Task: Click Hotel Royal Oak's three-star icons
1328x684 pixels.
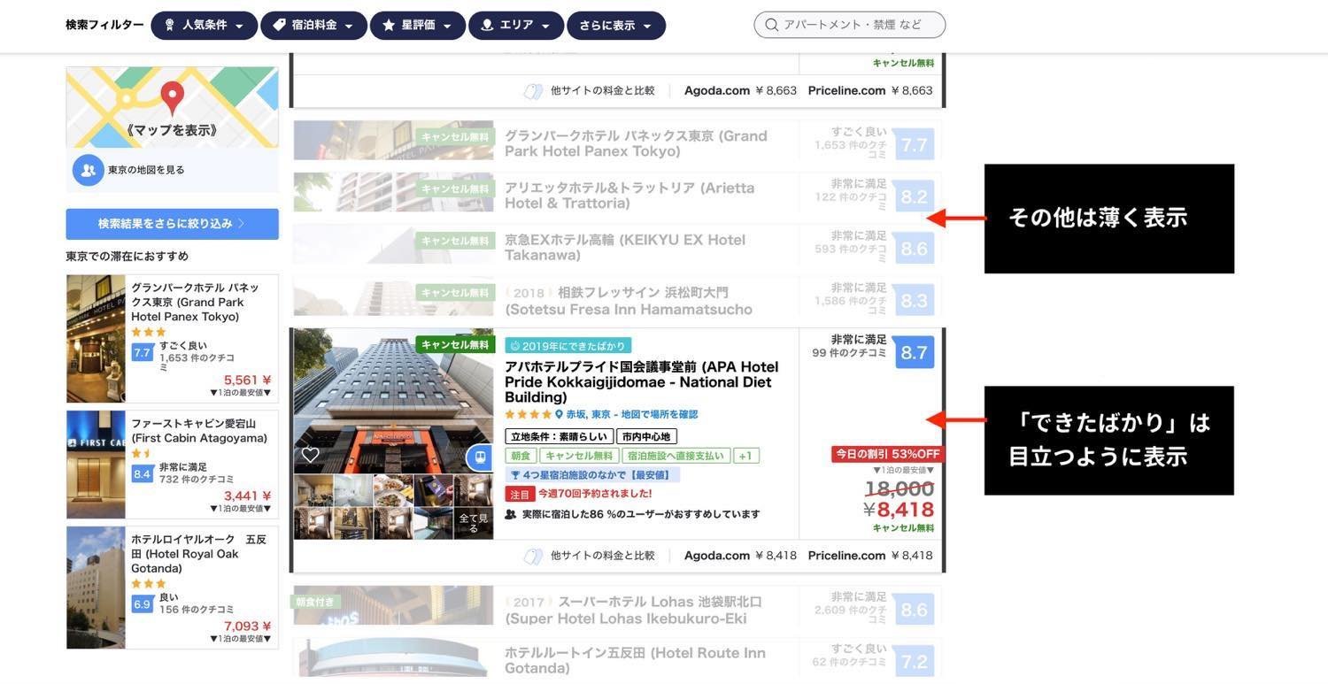Action: [x=149, y=584]
